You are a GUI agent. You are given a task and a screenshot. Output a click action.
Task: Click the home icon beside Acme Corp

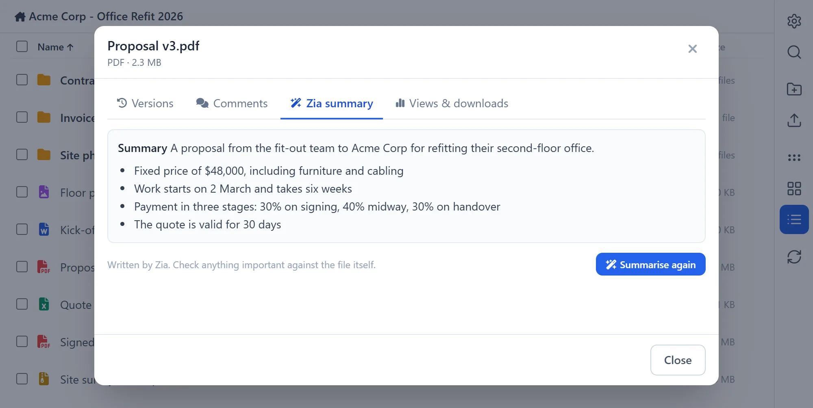point(20,17)
